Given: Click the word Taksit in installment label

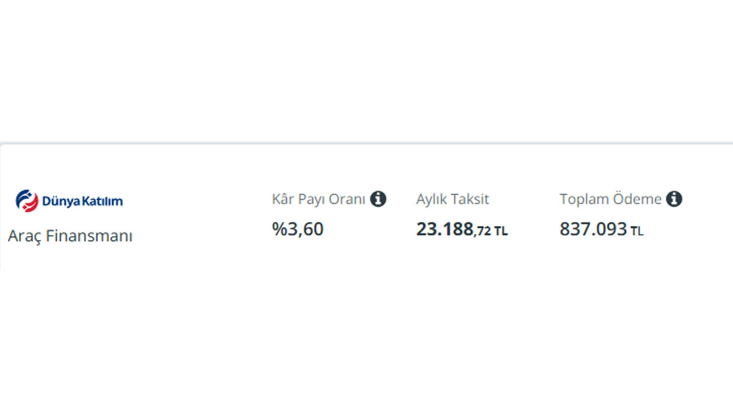Looking at the screenshot, I should 471,199.
